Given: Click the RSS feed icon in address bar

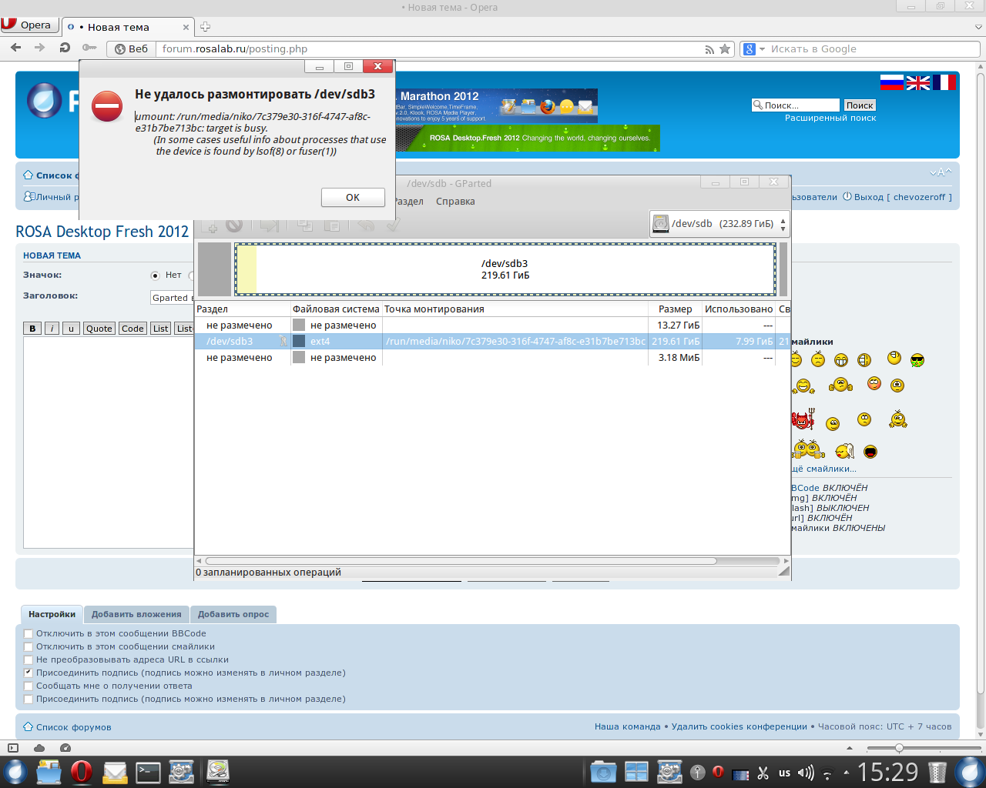Looking at the screenshot, I should [709, 49].
